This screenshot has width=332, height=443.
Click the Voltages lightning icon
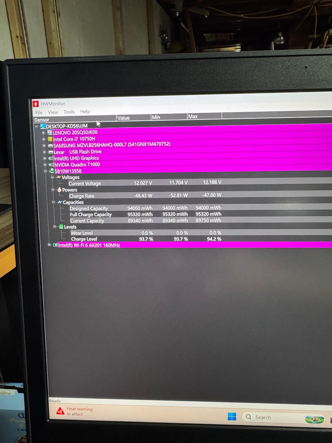pos(59,177)
